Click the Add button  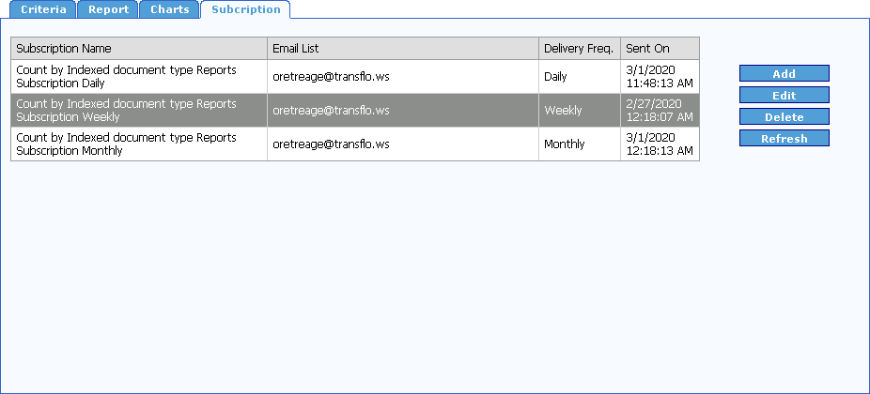click(x=784, y=74)
